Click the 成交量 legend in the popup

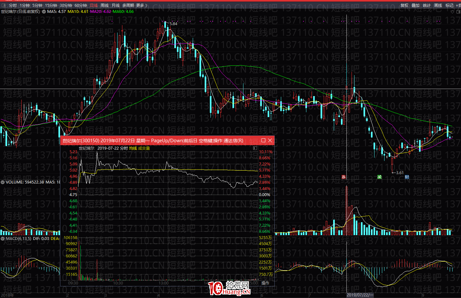144,148
